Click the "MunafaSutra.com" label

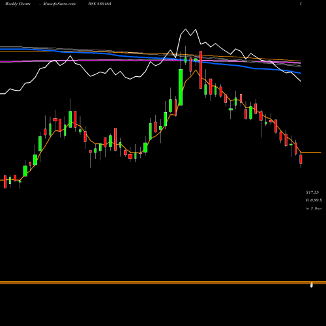coord(59,4)
